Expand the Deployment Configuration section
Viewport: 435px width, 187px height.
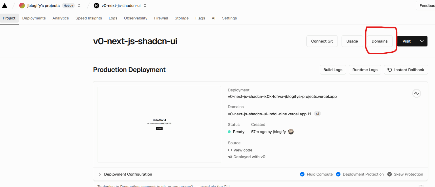pos(100,174)
